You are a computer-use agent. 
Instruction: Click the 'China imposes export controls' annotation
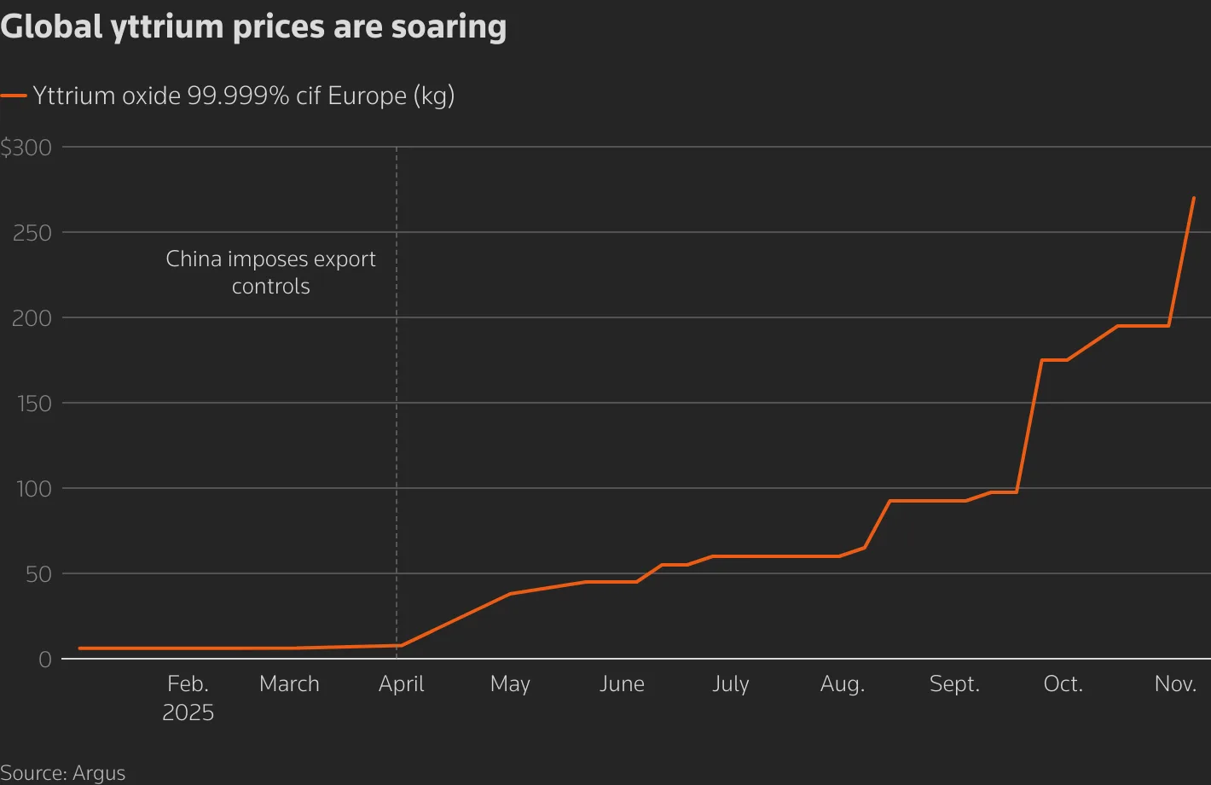click(270, 272)
